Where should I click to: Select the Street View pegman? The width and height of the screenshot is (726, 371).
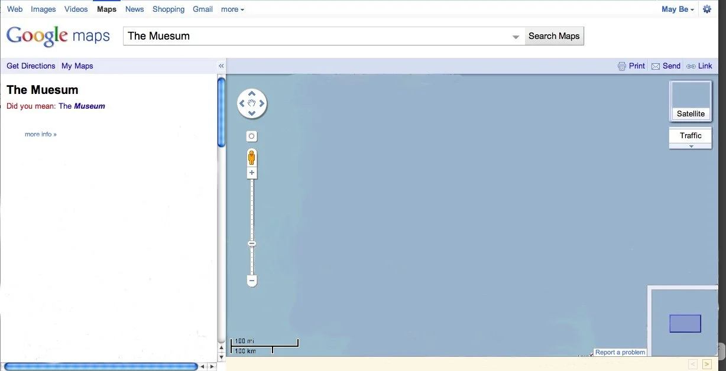pyautogui.click(x=251, y=158)
